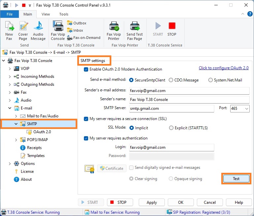
Task: Click the certificate ribbon badge icon
Action: (90, 169)
